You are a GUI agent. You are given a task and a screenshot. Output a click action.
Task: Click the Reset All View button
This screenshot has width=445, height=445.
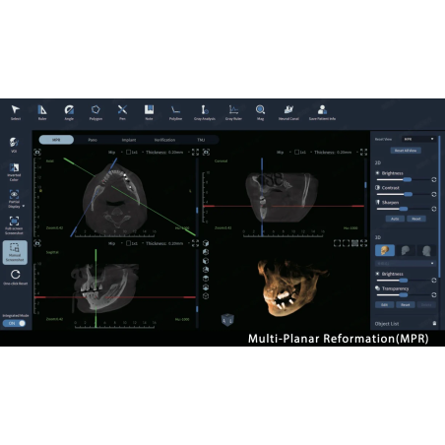[x=406, y=151]
